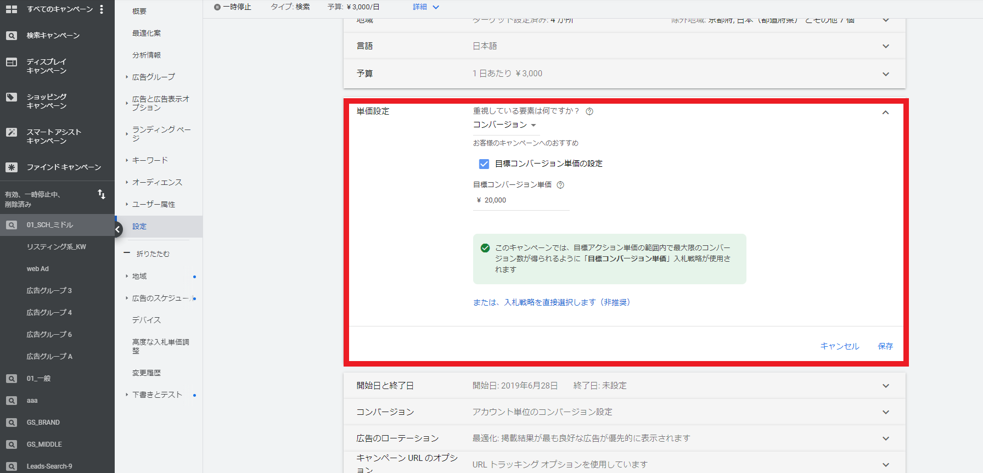The width and height of the screenshot is (983, 473).
Task: Toggle the 目標コンバージョン単価の設定 checkbox
Action: click(x=484, y=164)
